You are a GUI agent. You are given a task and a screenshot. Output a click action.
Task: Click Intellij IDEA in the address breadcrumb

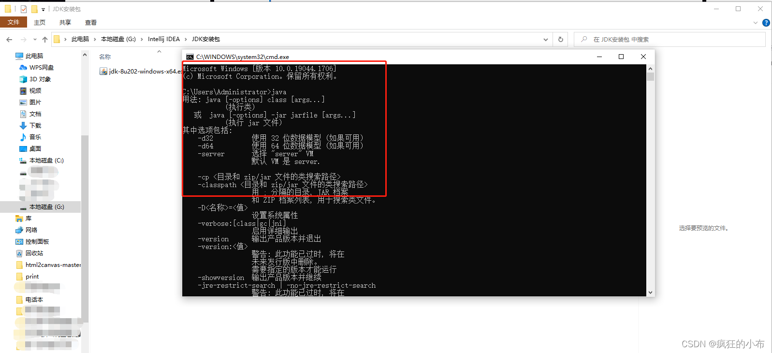[164, 39]
